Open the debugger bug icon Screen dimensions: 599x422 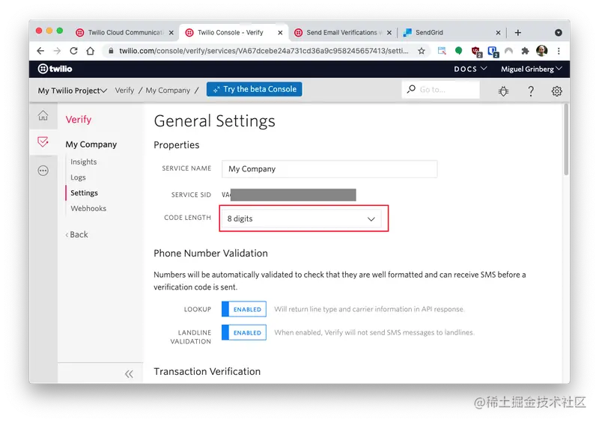pyautogui.click(x=503, y=91)
